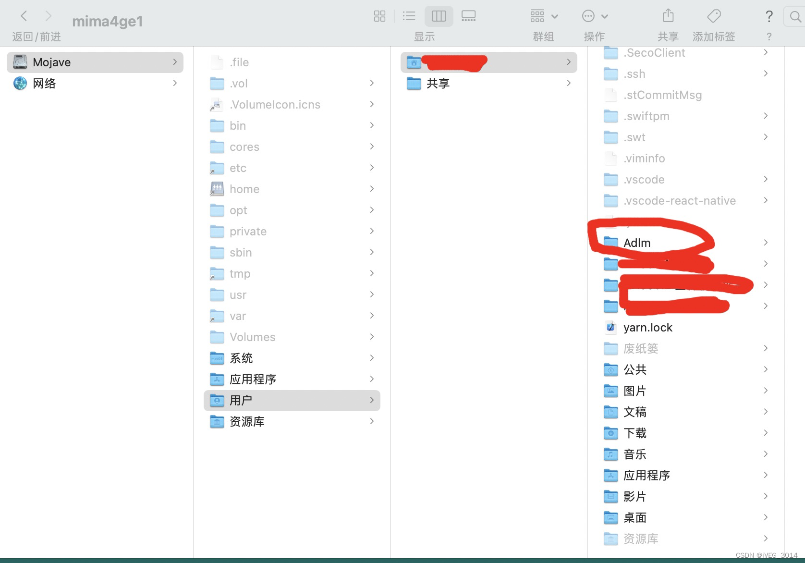This screenshot has height=563, width=805.
Task: Switch to gallery view in toolbar
Action: point(468,16)
